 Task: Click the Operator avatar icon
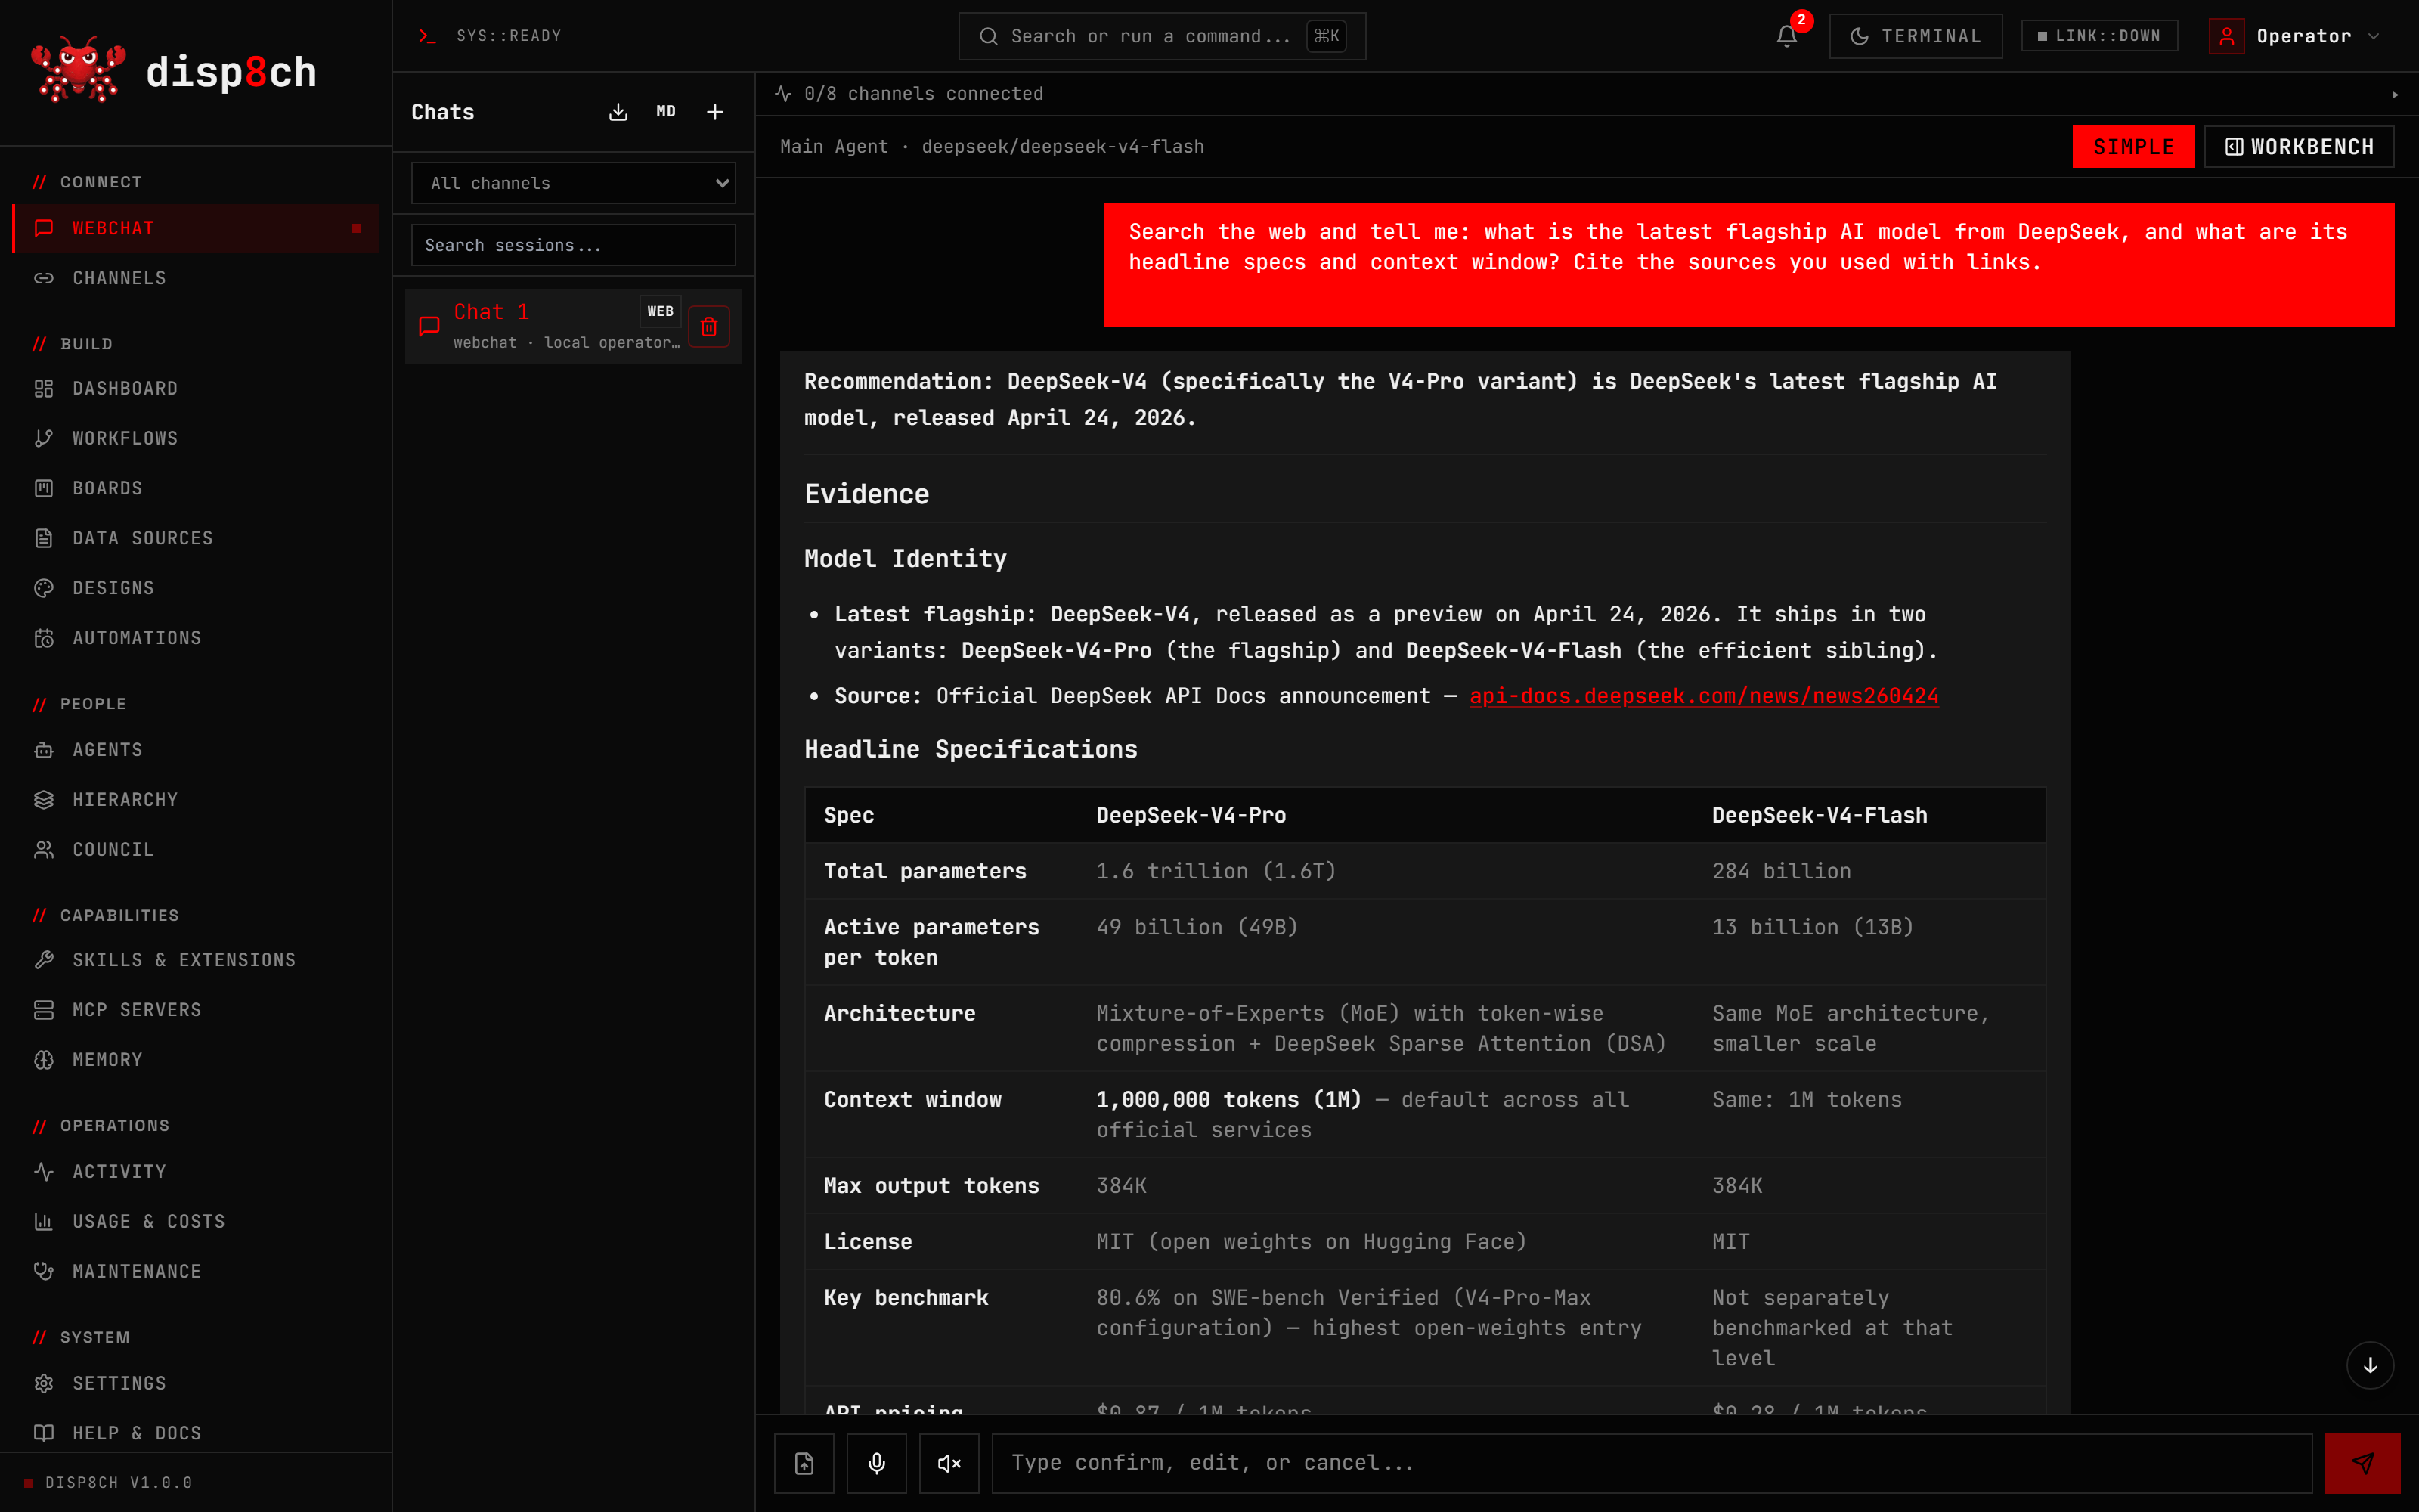coord(2227,36)
